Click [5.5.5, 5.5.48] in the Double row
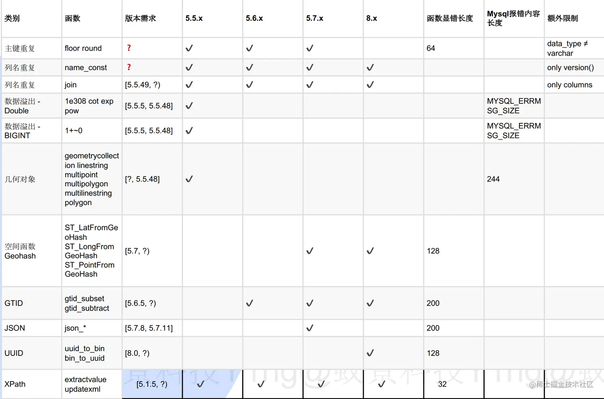This screenshot has width=604, height=399. [152, 106]
